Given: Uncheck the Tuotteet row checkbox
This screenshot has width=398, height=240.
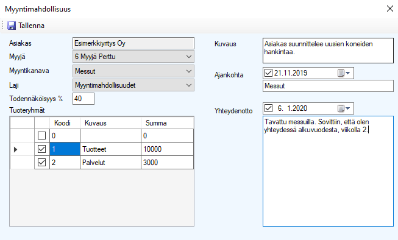Looking at the screenshot, I should (41, 149).
